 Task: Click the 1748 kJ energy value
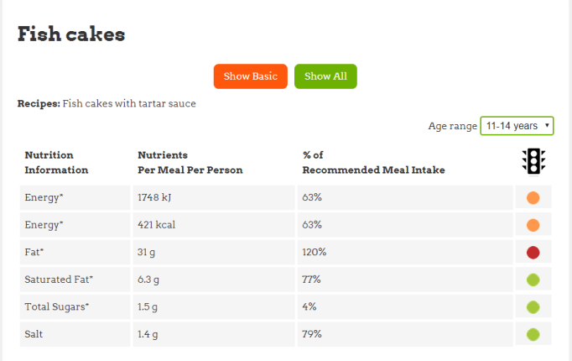tap(154, 198)
